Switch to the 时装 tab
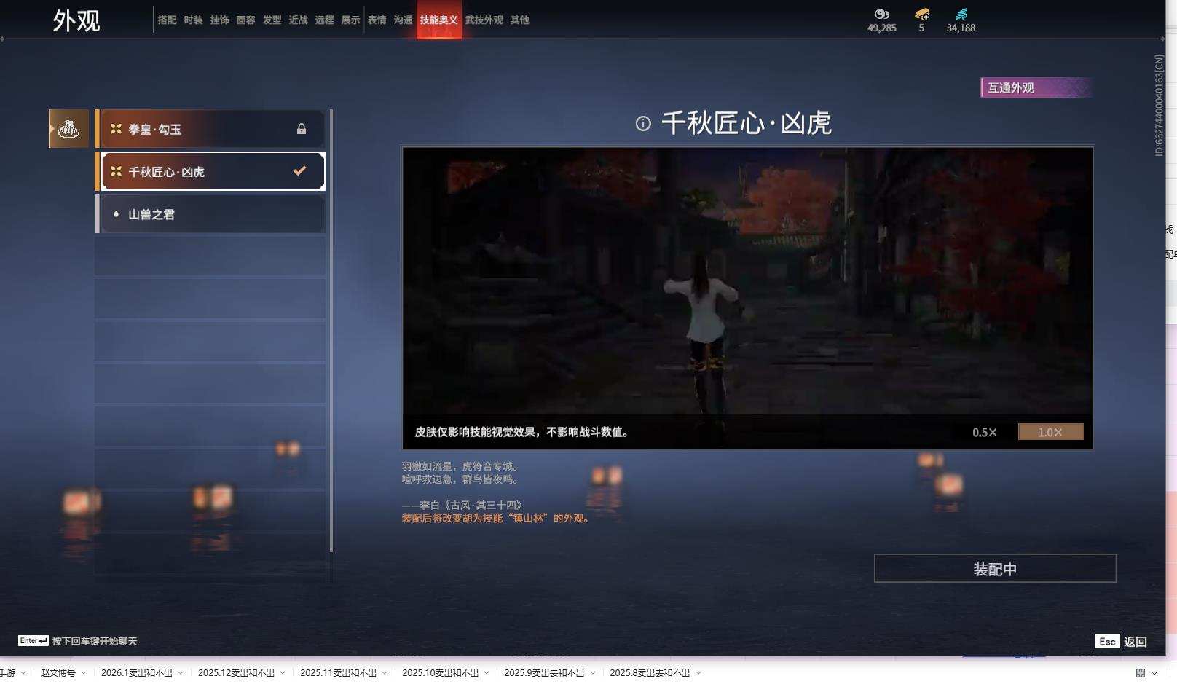Image resolution: width=1177 pixels, height=684 pixels. tap(194, 20)
